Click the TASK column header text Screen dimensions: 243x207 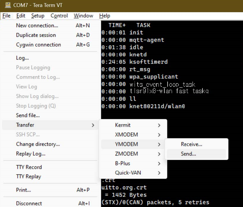point(143,25)
